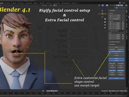Toggle lock icon for Location Z
Screen dimensions: 129x97
[x=123, y=19]
